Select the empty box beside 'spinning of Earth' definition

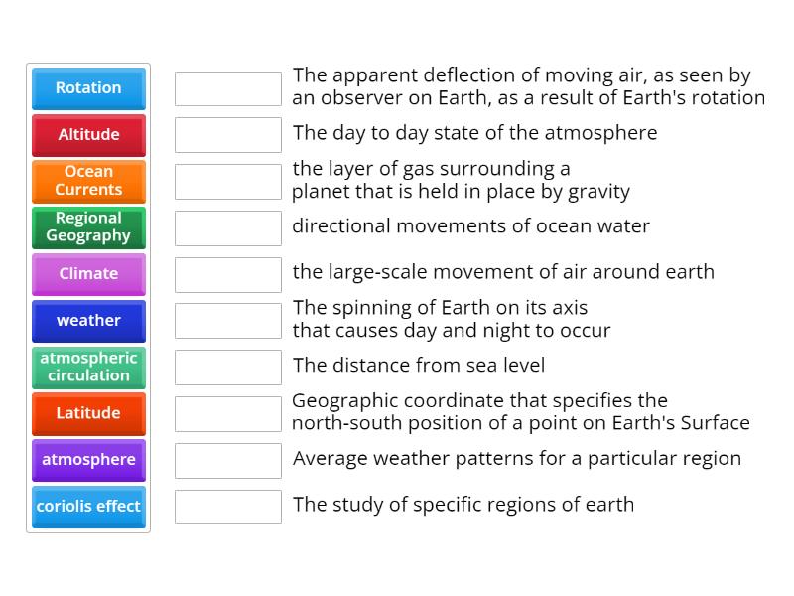[227, 320]
